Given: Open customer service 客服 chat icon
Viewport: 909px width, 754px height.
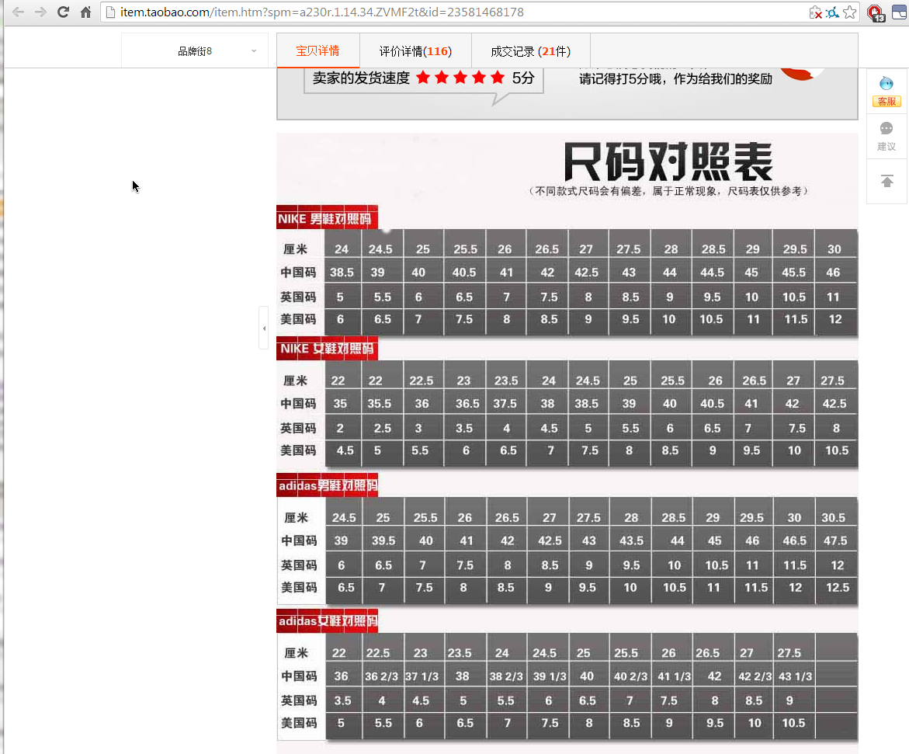Looking at the screenshot, I should coord(886,91).
